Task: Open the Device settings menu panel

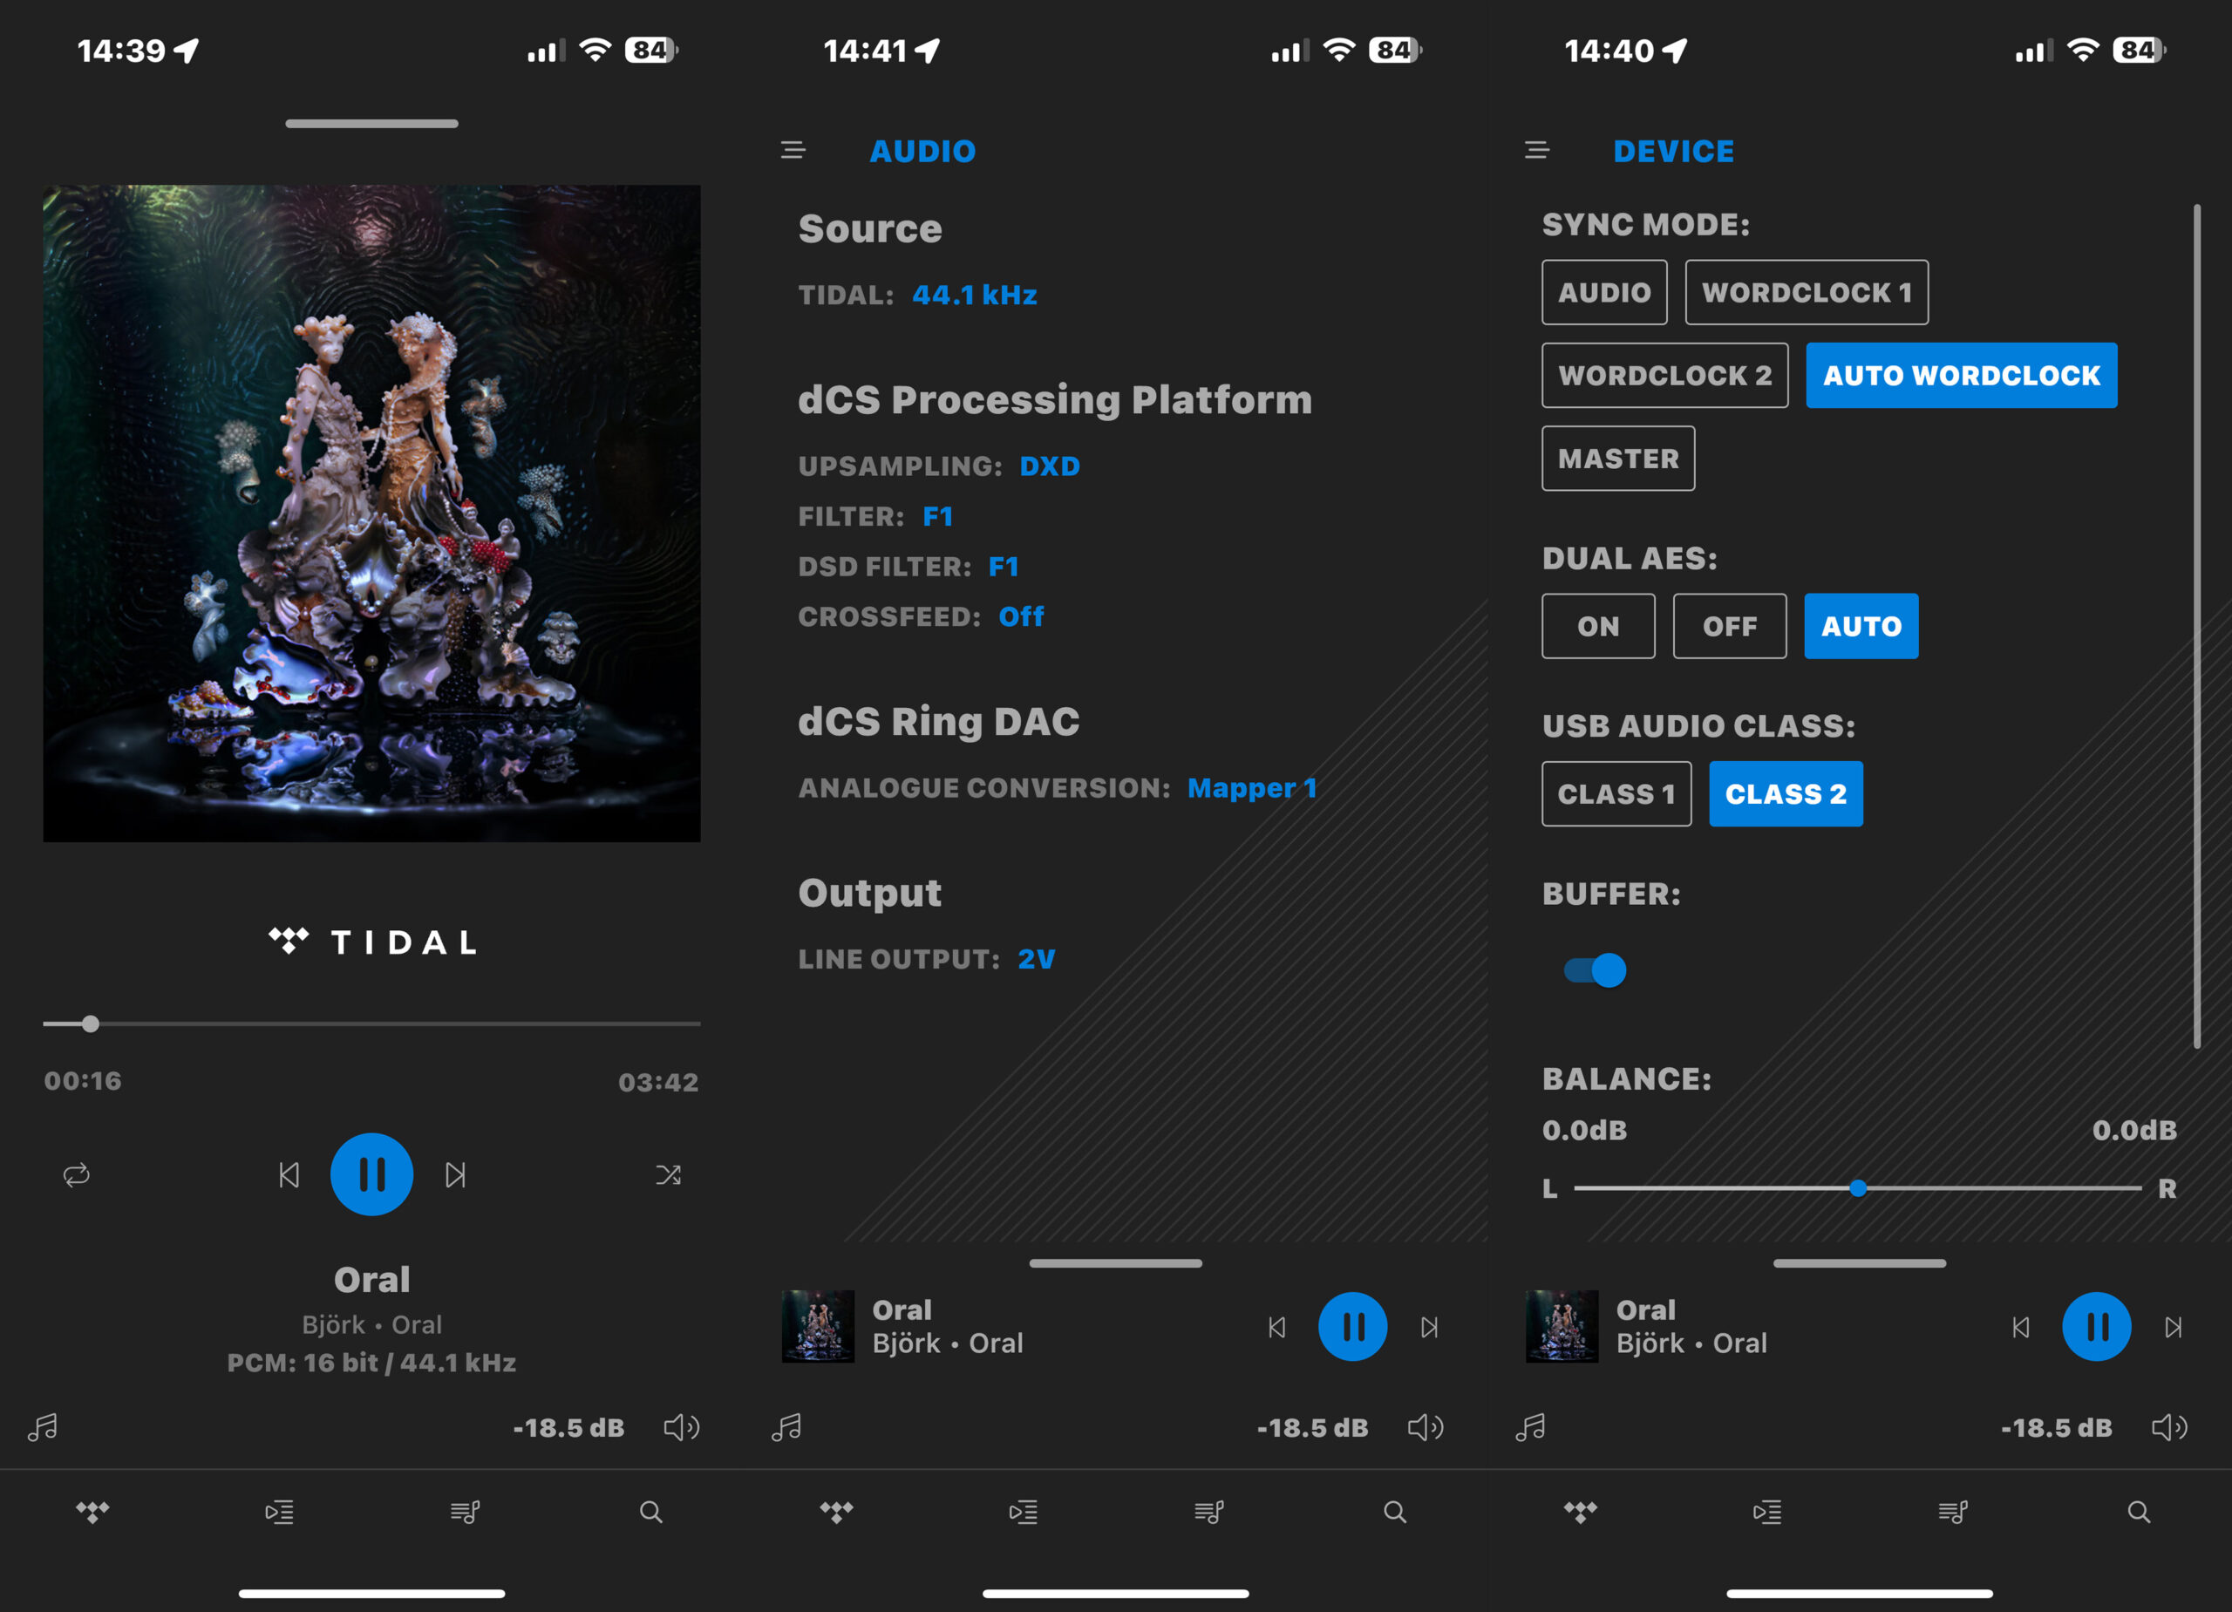Action: coord(1534,153)
